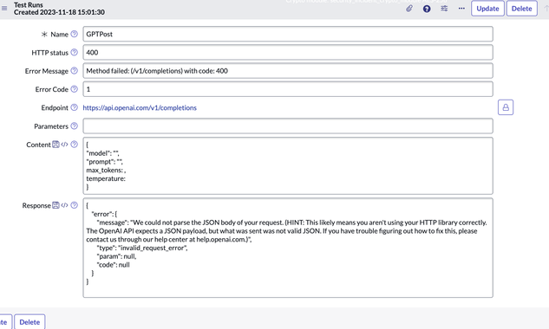Click the up arrow previous record icon
This screenshot has width=549, height=329.
[x=546, y=9]
